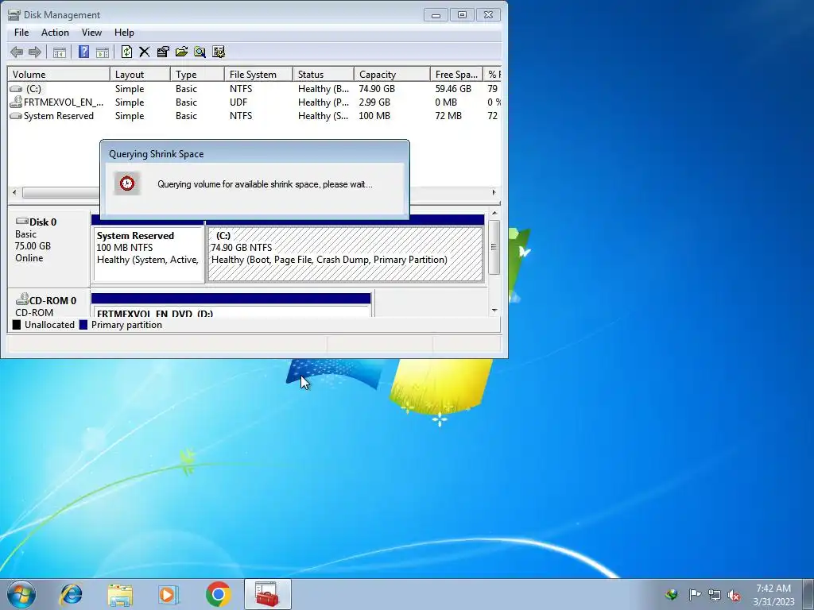The image size is (814, 610).
Task: Click the muted volume tray icon
Action: pyautogui.click(x=734, y=595)
